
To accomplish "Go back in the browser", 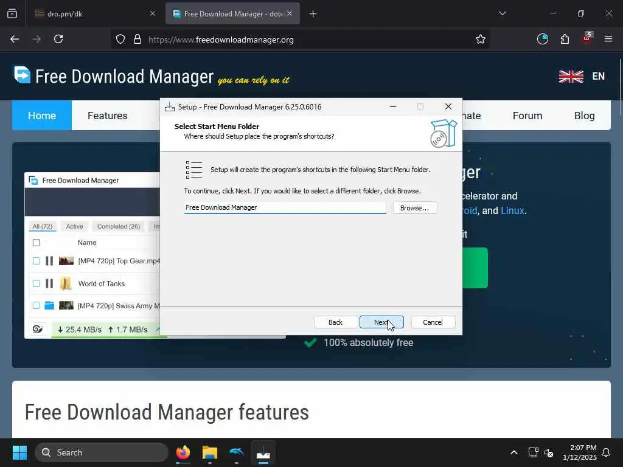I will click(15, 40).
